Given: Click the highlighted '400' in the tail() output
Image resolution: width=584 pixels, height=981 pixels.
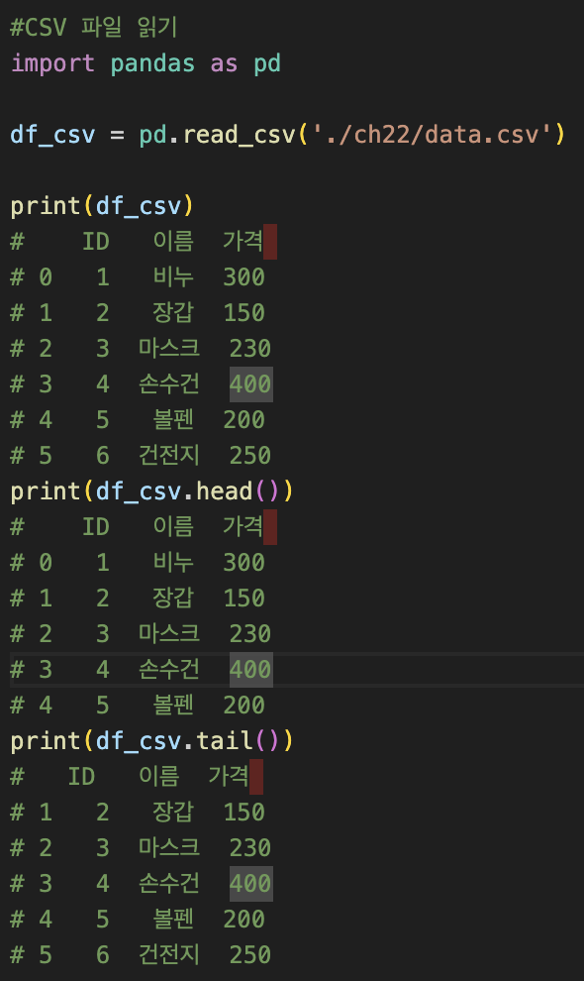Looking at the screenshot, I should coord(250,884).
